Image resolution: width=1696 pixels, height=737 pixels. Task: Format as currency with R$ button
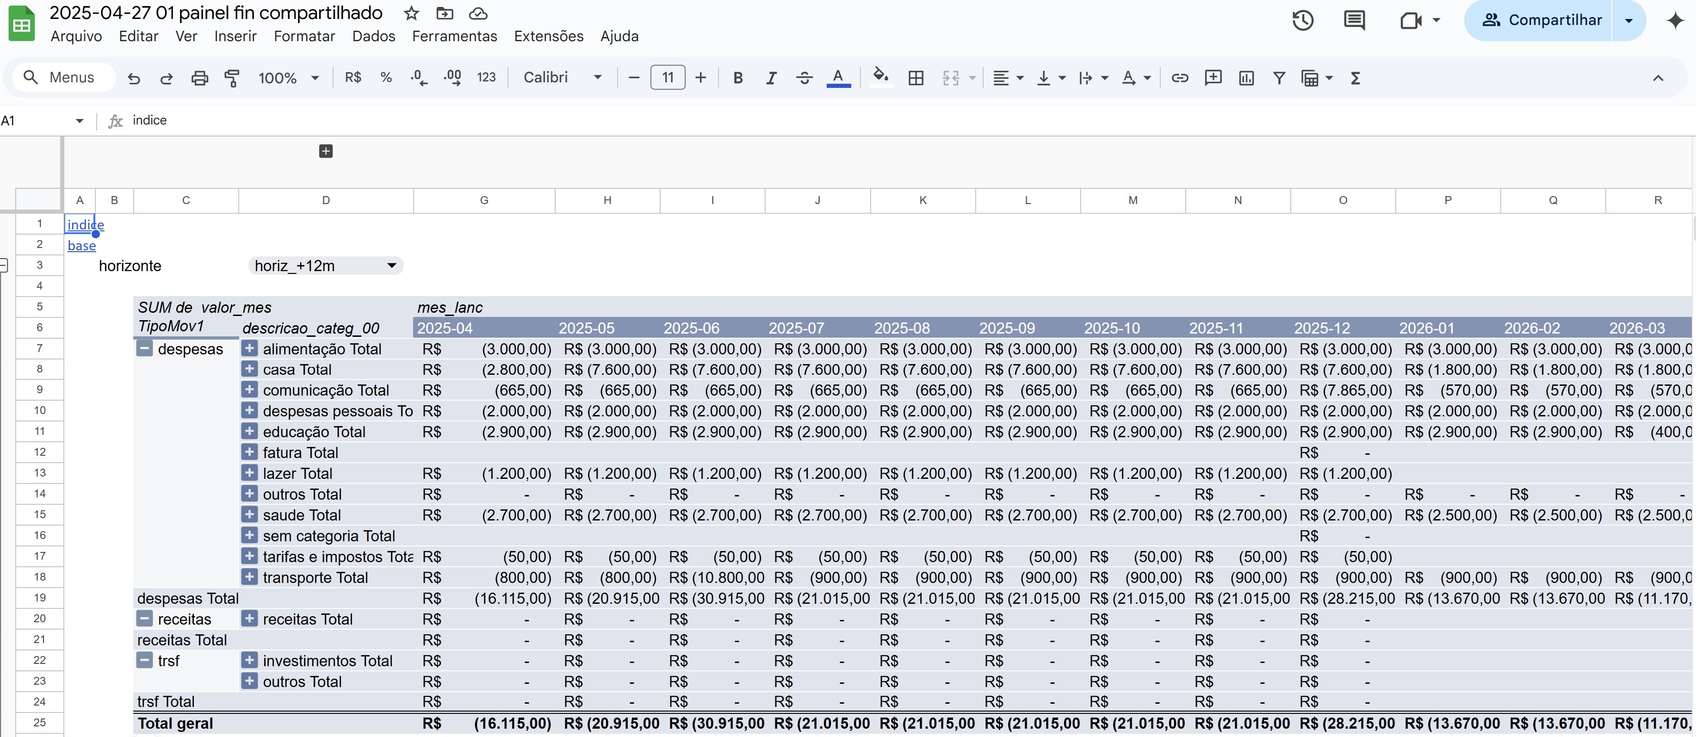[x=353, y=78]
